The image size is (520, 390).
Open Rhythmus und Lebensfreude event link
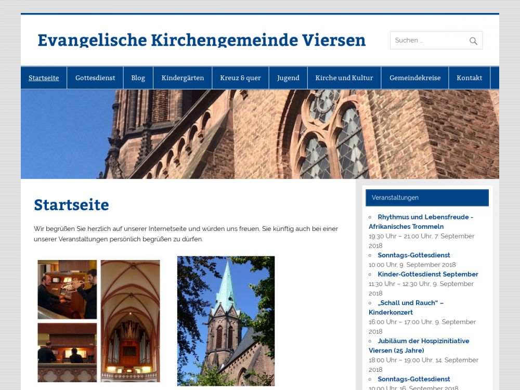[x=425, y=217]
